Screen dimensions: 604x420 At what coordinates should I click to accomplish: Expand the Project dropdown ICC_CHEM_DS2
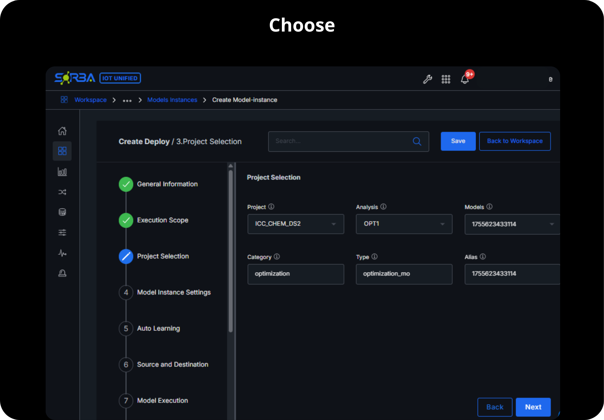click(x=295, y=224)
